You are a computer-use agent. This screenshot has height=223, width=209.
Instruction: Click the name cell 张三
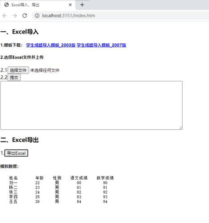pyautogui.click(x=13, y=192)
